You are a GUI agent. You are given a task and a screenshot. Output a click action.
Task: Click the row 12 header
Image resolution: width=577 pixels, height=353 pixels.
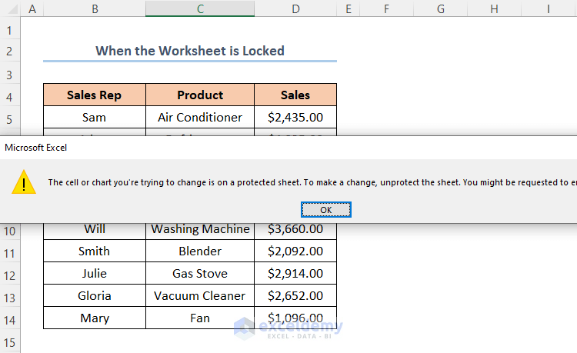(10, 274)
